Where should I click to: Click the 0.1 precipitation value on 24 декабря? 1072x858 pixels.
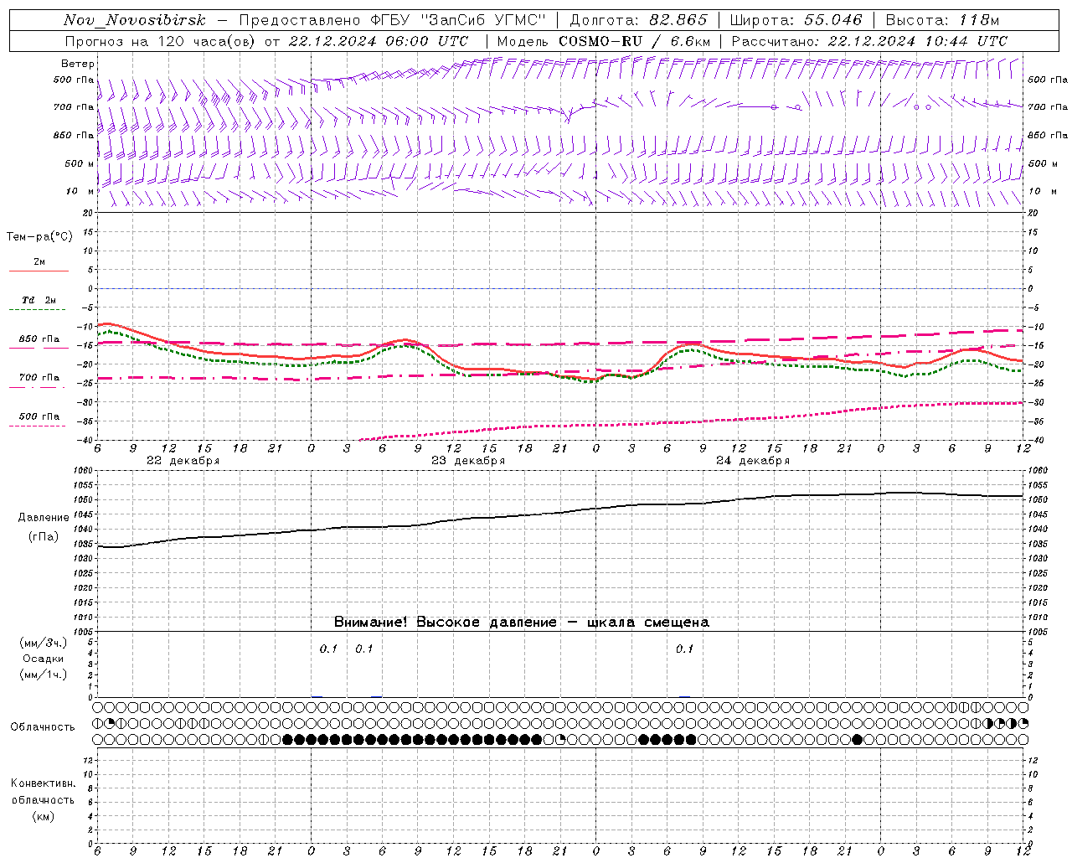click(685, 649)
